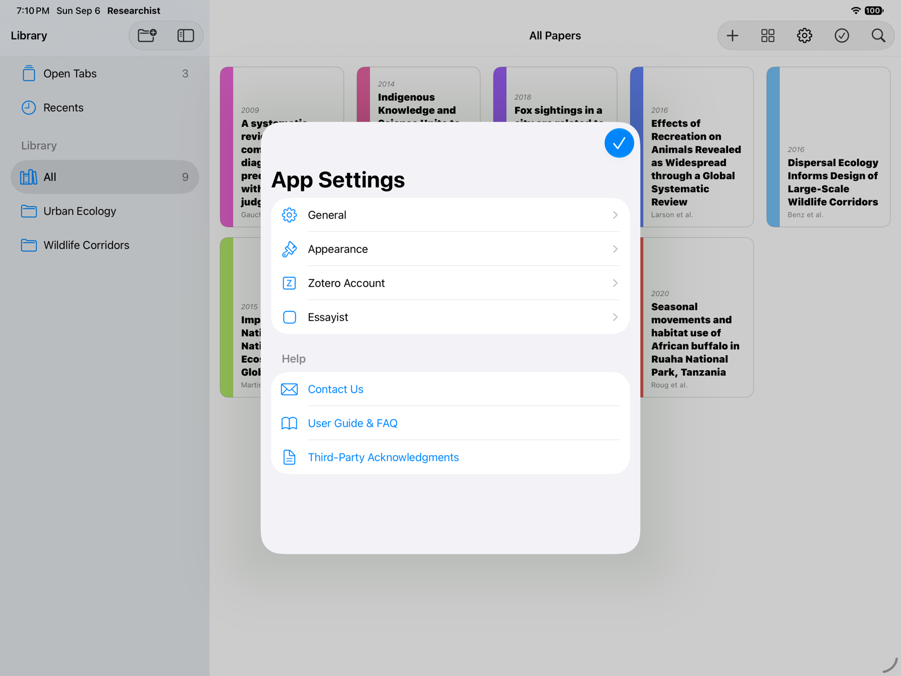Open Urban Ecology folder in sidebar
Image resolution: width=901 pixels, height=676 pixels.
[105, 211]
